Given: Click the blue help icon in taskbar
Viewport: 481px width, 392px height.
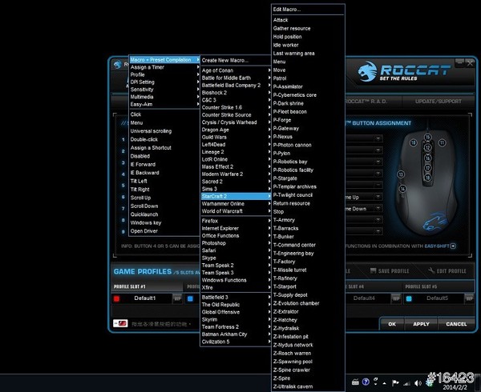Looking at the screenshot, I should 366,382.
